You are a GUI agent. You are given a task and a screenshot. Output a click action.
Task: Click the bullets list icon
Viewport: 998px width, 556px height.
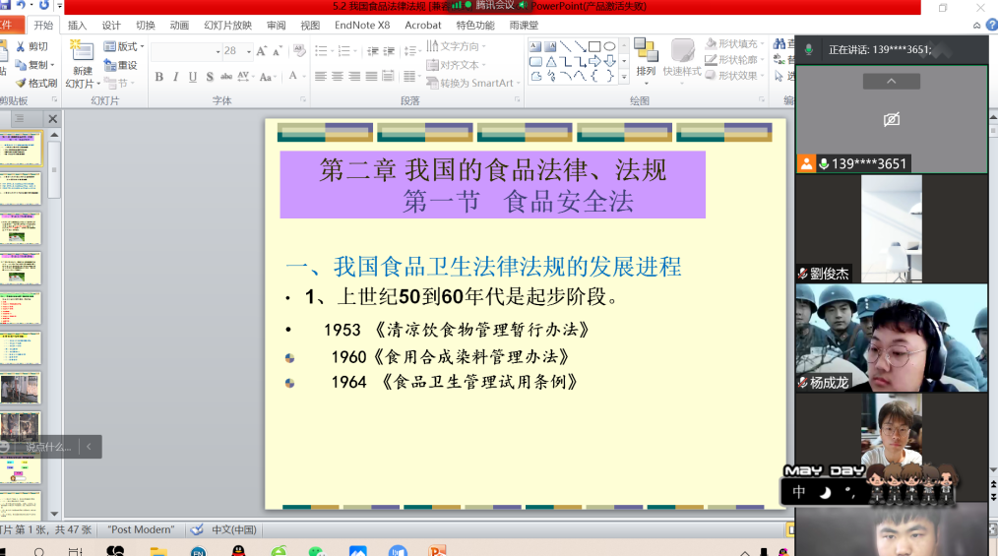click(323, 51)
